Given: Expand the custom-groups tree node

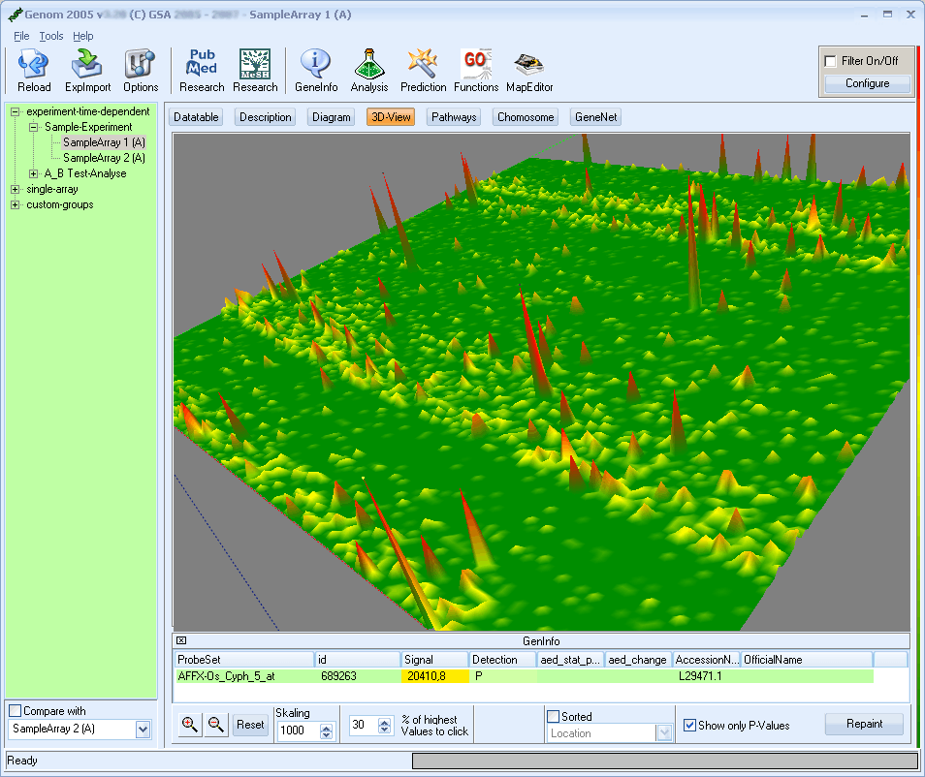Looking at the screenshot, I should coord(15,205).
